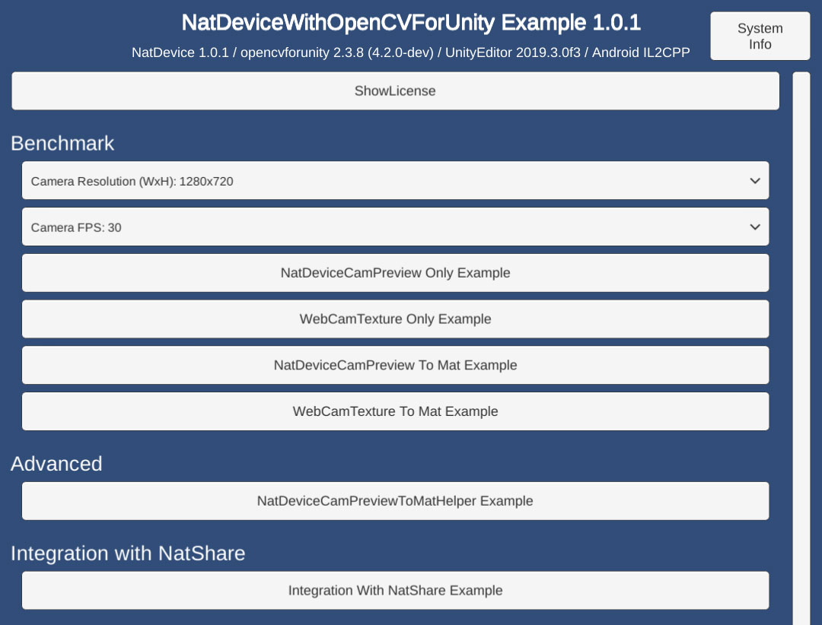Open the System Info panel

pyautogui.click(x=760, y=36)
